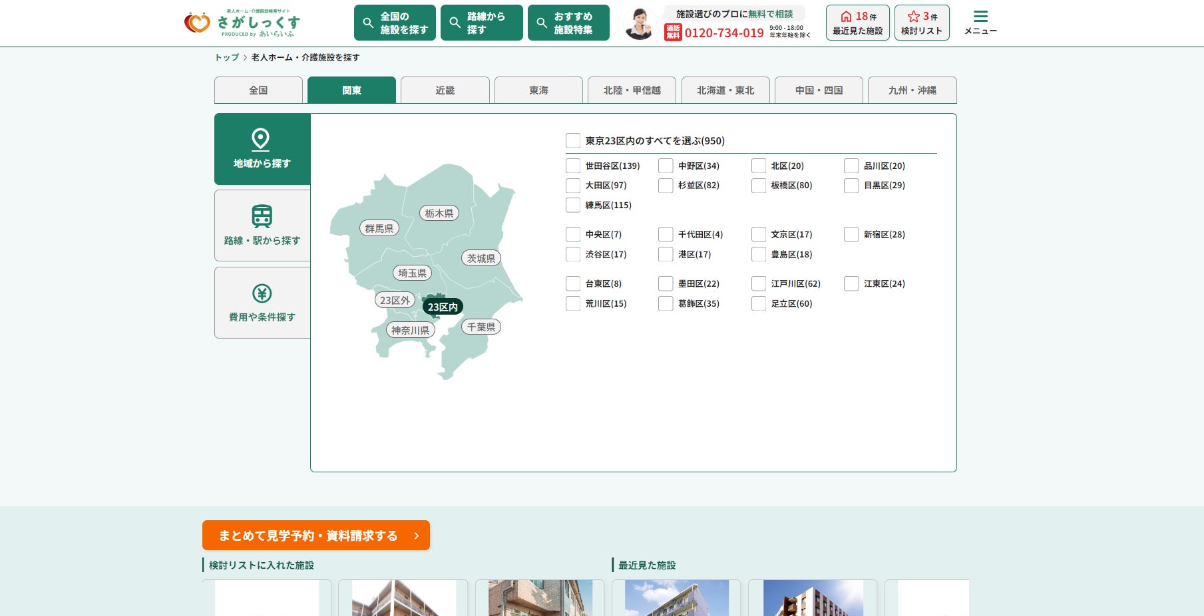Screen dimensions: 1204x616
Task: Switch to the 近畿 region tab
Action: pyautogui.click(x=445, y=90)
